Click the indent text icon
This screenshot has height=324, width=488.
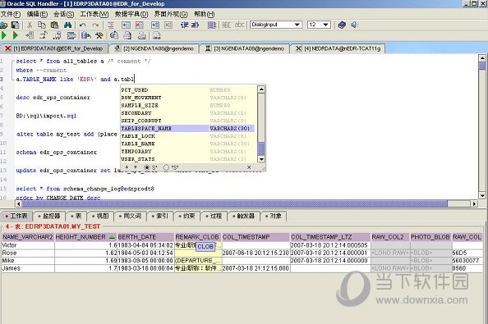(196, 25)
